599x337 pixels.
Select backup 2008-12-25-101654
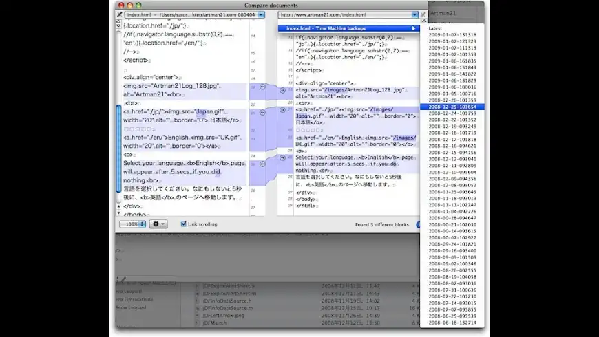[452, 107]
